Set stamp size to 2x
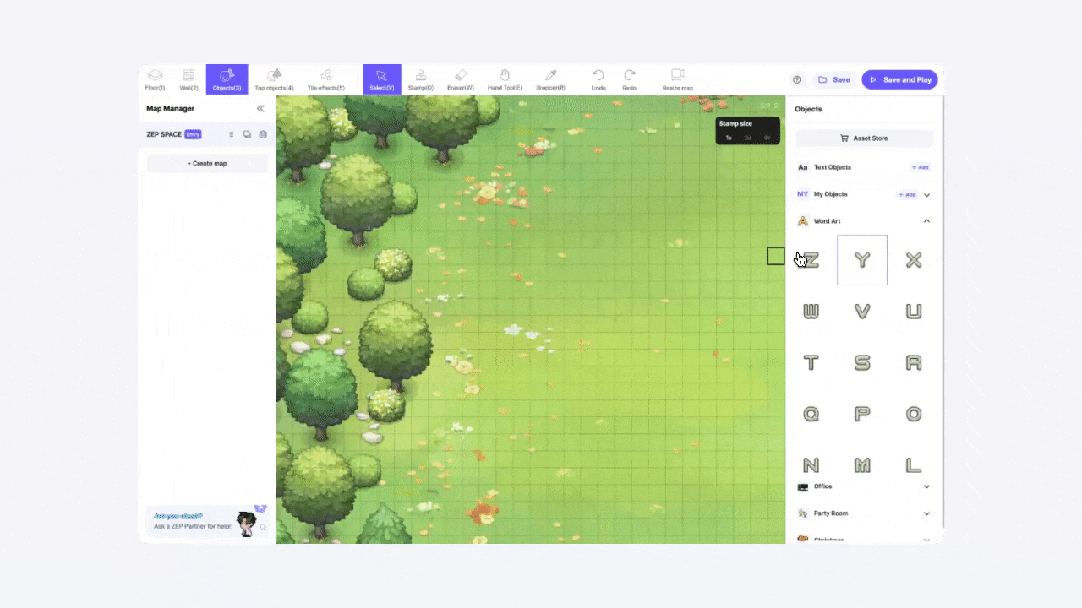Viewport: 1082px width, 608px height. point(747,138)
